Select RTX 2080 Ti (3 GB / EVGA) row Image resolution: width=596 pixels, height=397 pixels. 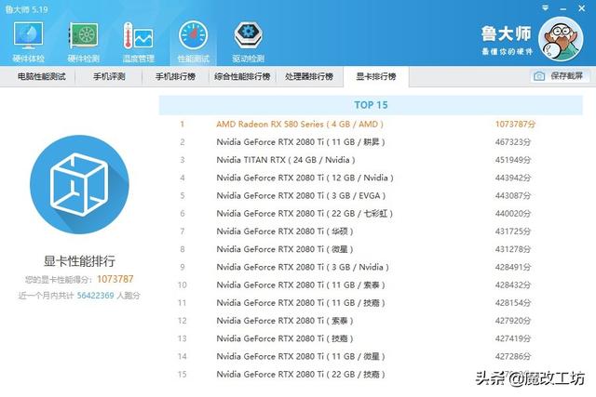click(x=371, y=195)
